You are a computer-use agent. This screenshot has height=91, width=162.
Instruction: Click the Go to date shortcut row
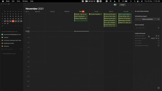(147, 43)
